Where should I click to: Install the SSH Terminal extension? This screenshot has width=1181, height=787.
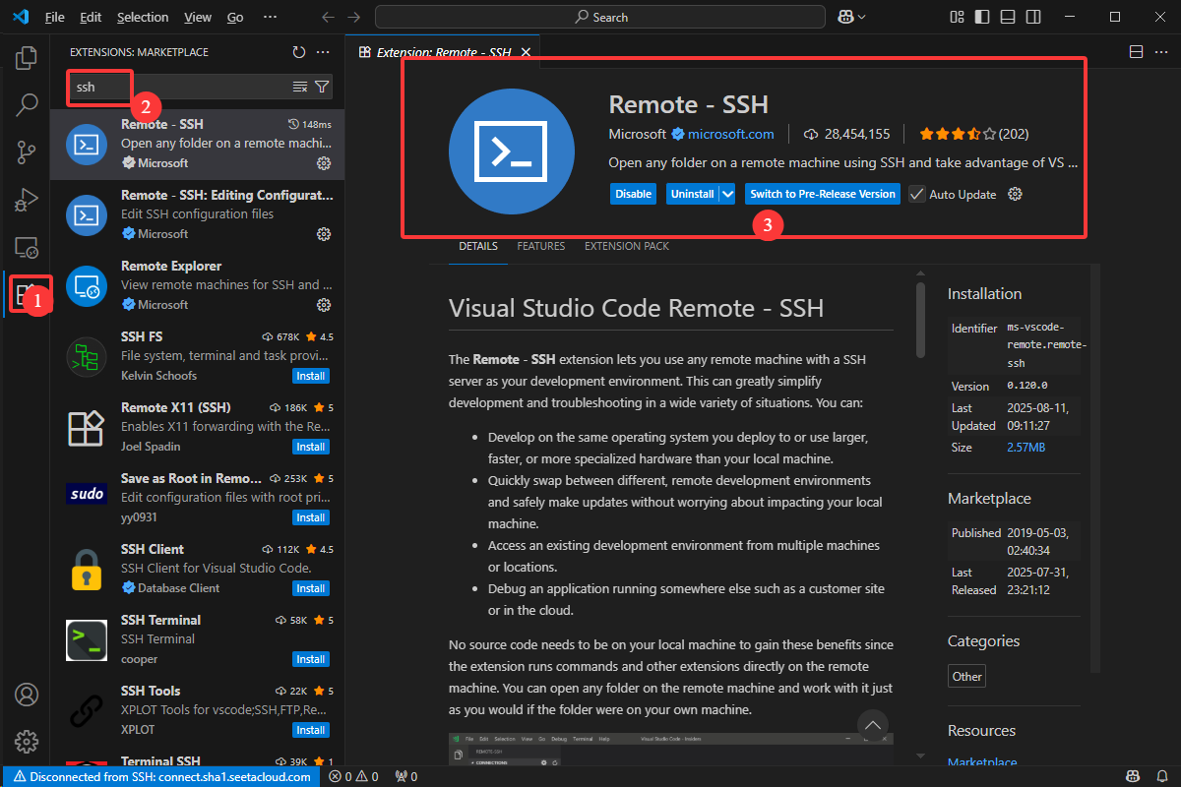[x=311, y=659]
